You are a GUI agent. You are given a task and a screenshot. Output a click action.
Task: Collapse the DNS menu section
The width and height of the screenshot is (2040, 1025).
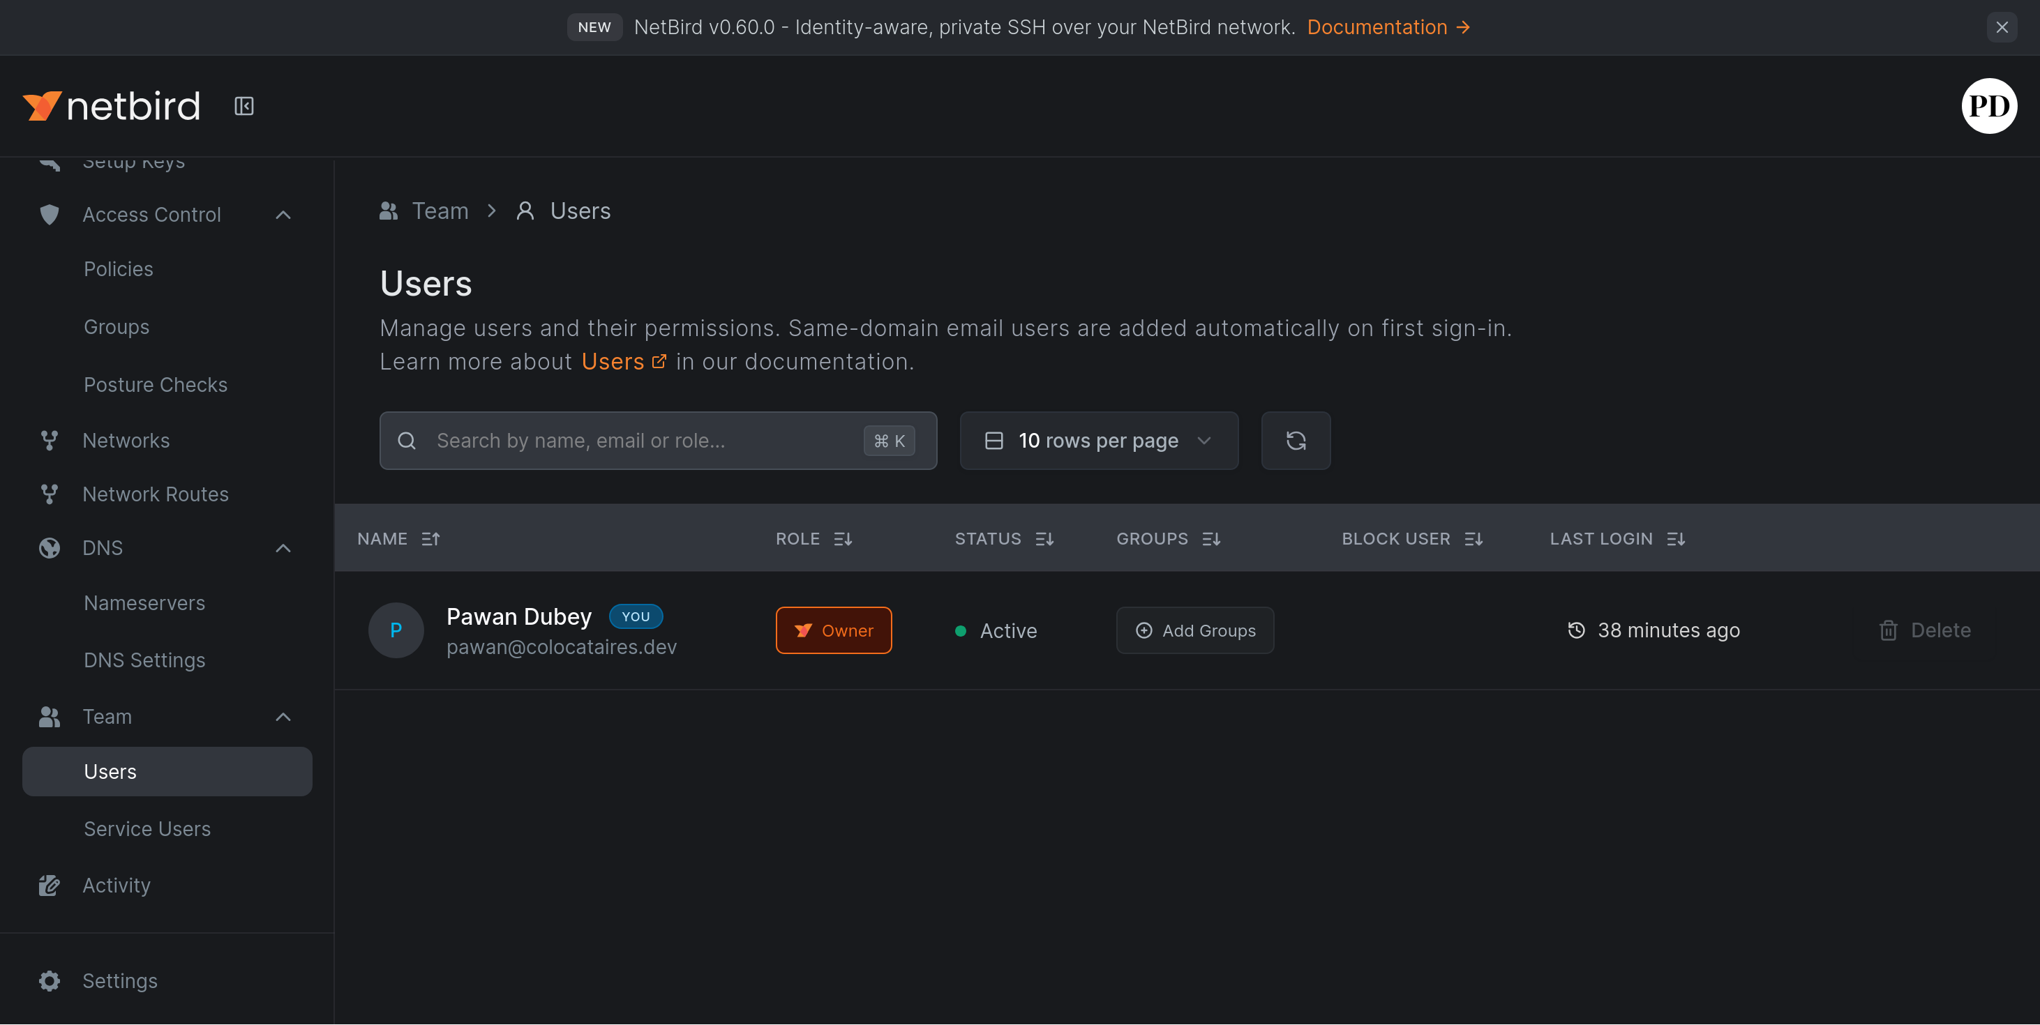[283, 548]
